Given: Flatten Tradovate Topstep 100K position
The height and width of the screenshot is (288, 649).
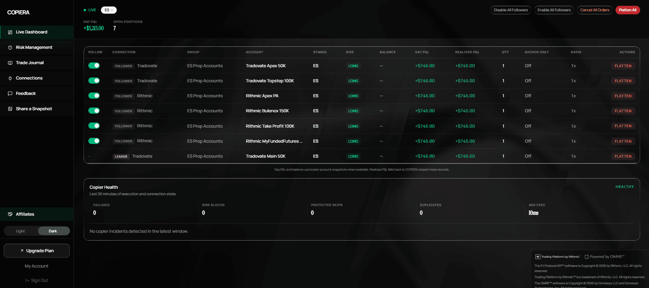Looking at the screenshot, I should [x=623, y=81].
